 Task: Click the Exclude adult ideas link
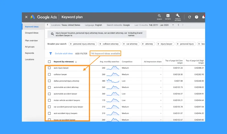point(64,53)
